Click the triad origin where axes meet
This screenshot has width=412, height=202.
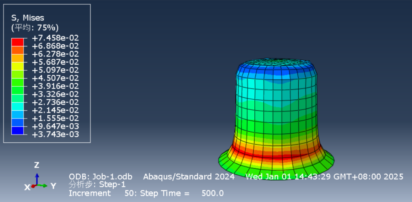37,186
